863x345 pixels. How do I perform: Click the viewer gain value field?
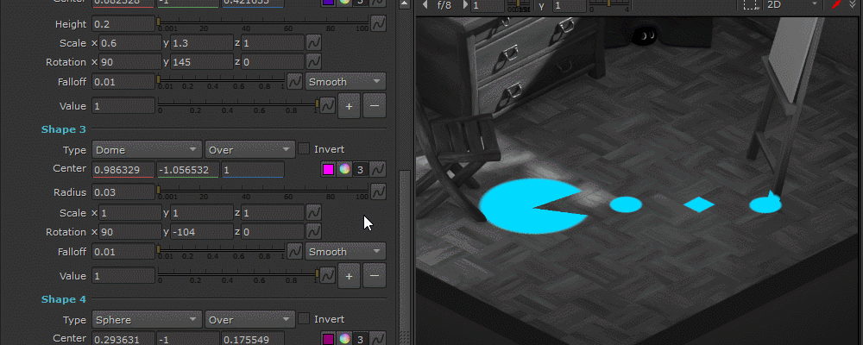tap(488, 5)
